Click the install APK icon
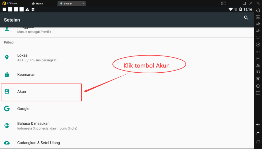Viewport: 262px width, 149px height. pyautogui.click(x=258, y=58)
